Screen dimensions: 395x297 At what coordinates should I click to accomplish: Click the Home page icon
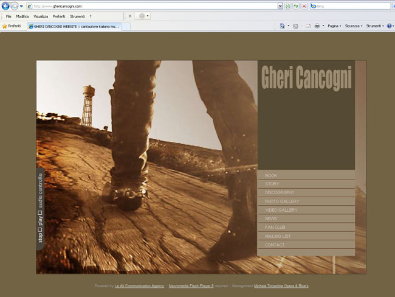coord(282,26)
